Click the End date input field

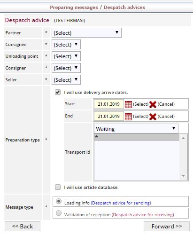click(x=109, y=117)
